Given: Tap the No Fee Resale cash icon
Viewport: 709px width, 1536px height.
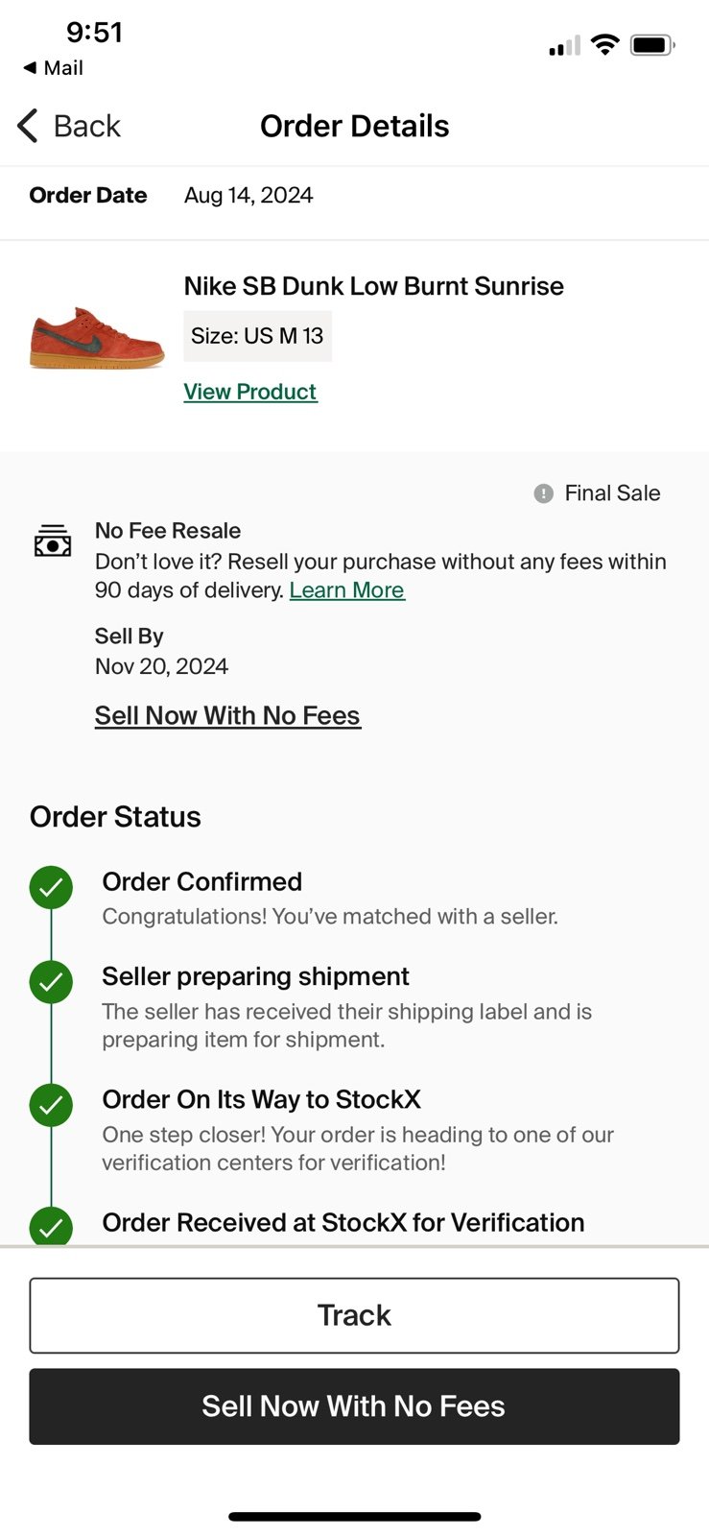Looking at the screenshot, I should coord(53,540).
